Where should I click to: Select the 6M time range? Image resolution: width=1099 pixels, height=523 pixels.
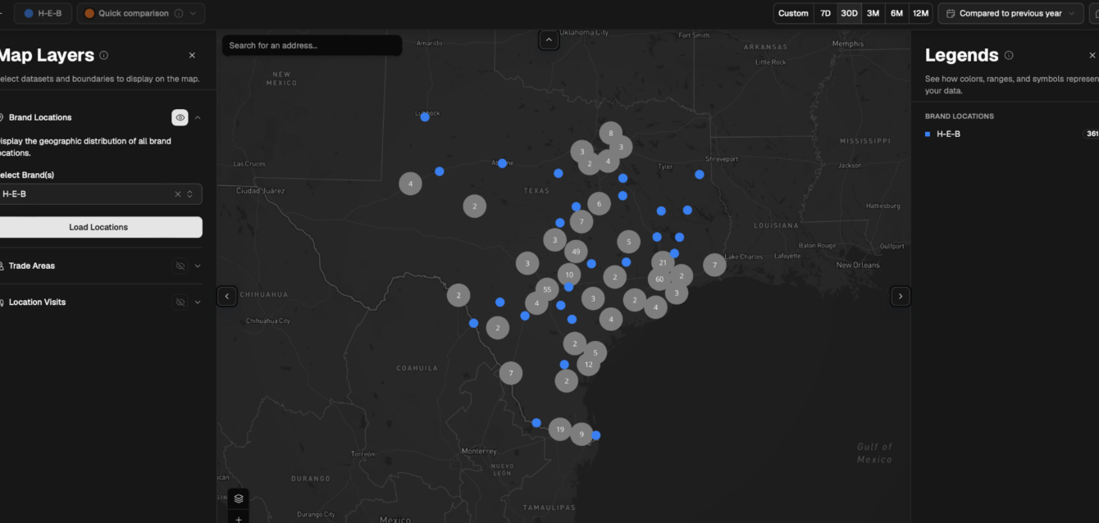pos(896,13)
